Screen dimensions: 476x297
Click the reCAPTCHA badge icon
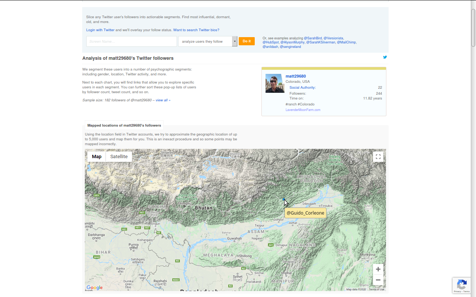point(462,285)
